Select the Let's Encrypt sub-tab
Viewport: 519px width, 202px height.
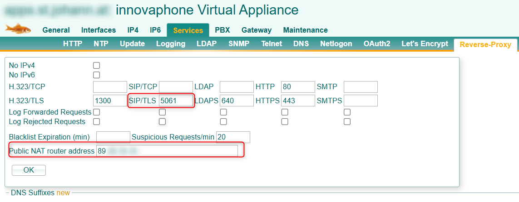(425, 44)
